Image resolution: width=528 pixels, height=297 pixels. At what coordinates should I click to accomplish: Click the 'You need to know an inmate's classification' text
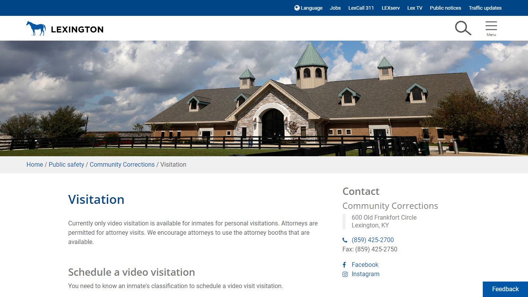click(175, 286)
